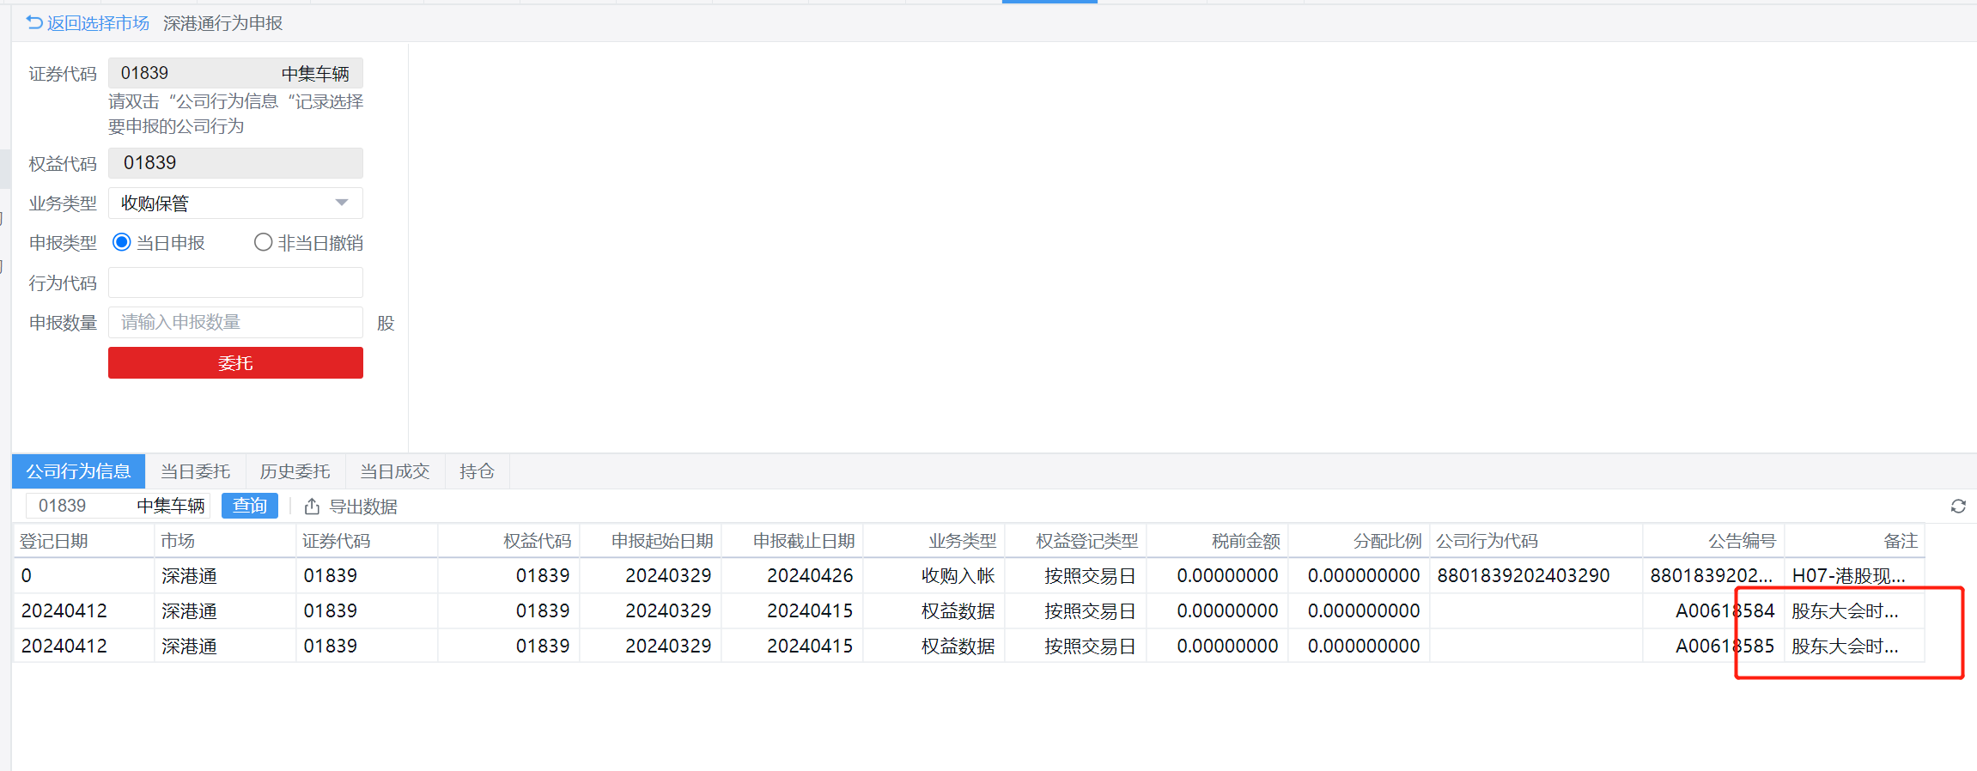Click the red 委托 submit button
The height and width of the screenshot is (771, 1977).
pyautogui.click(x=235, y=363)
